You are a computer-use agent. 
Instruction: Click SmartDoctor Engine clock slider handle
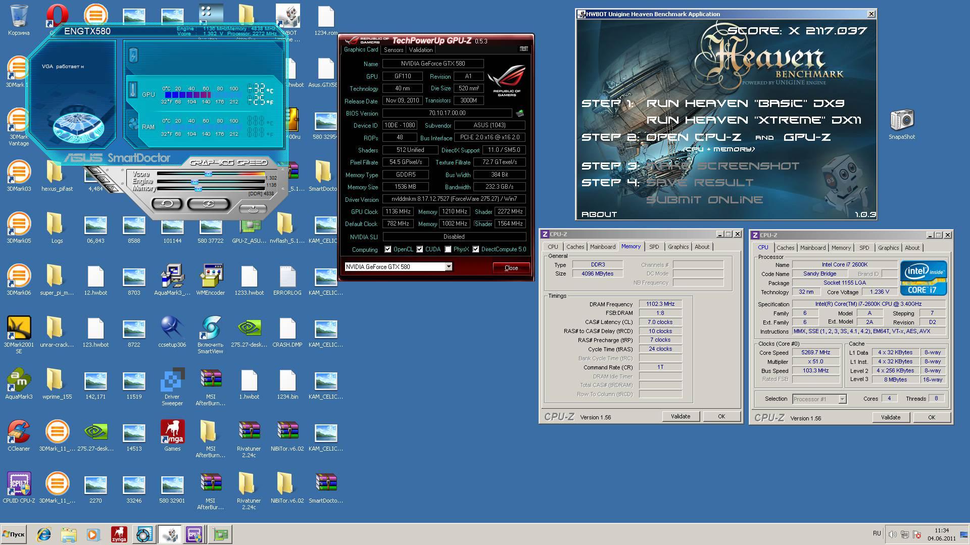click(x=195, y=181)
